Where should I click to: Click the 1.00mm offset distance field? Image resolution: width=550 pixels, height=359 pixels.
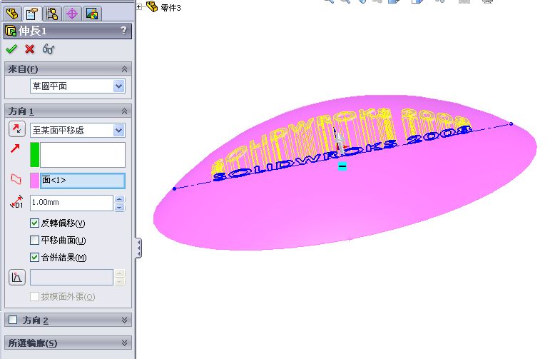71,203
